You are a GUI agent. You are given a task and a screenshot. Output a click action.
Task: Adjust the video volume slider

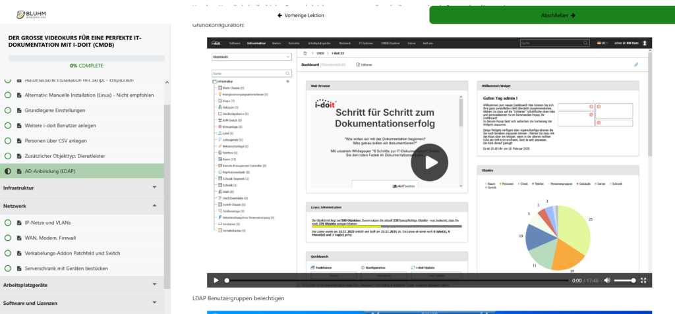pyautogui.click(x=624, y=280)
